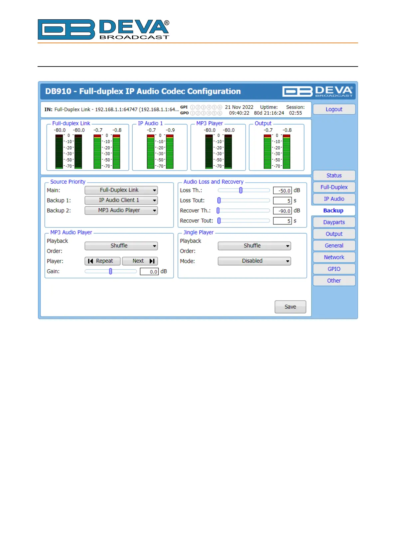Click the Recover Tout slider handle
Image resolution: width=396 pixels, height=560 pixels.
[219, 220]
